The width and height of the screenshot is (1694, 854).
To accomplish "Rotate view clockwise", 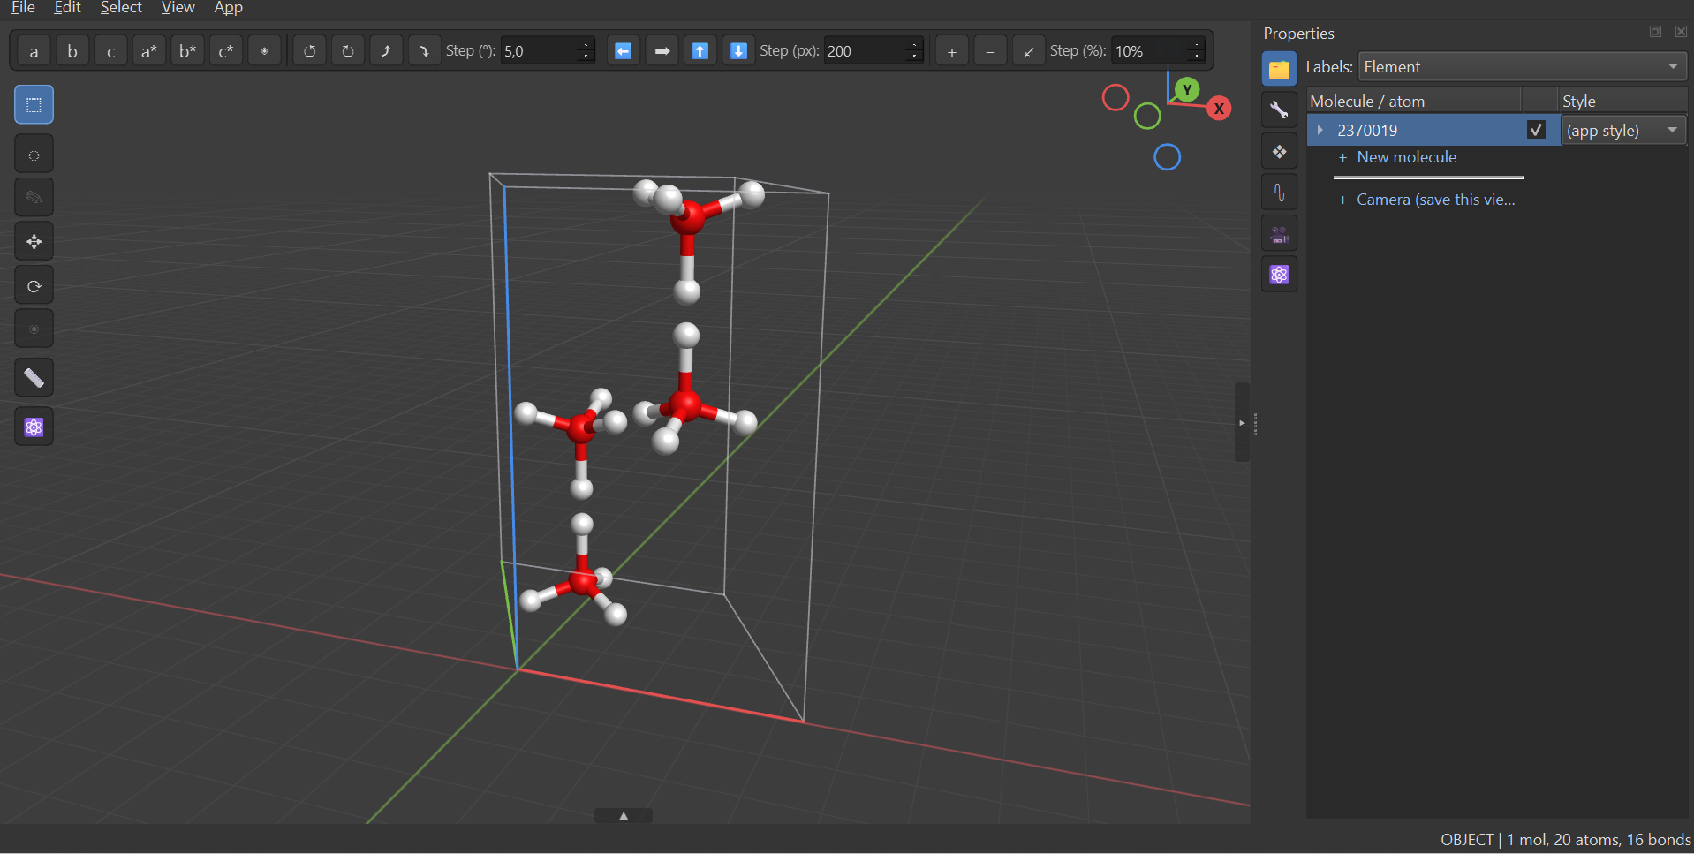I will tap(348, 51).
